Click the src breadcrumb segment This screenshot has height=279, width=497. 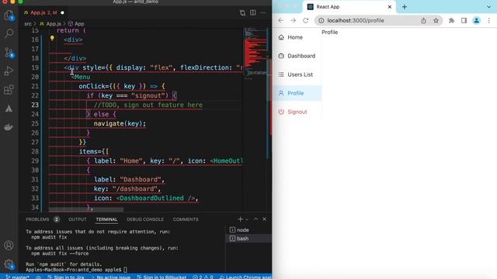(x=28, y=24)
